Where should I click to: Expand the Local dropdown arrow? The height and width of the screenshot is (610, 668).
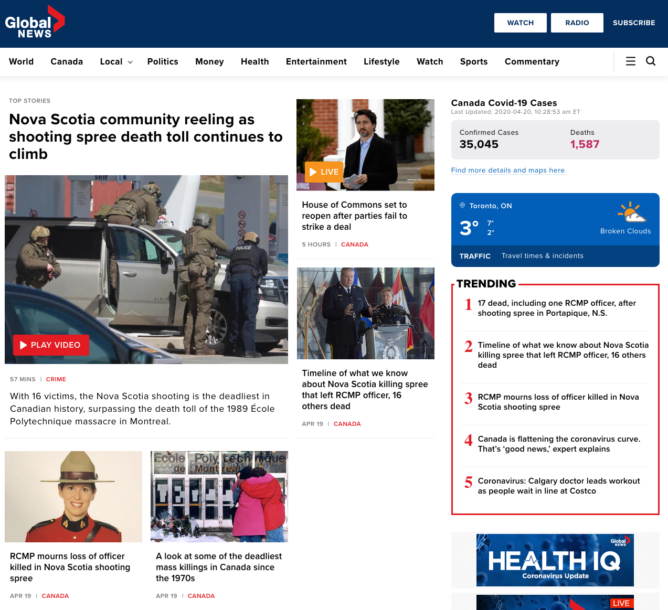[x=130, y=62]
